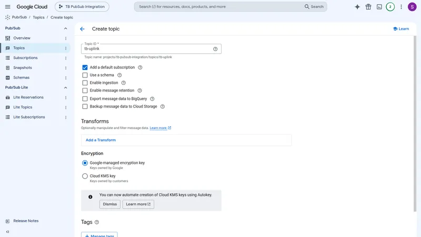This screenshot has height=237, width=421.
Task: Open the main navigation hamburger menu
Action: [x=7, y=7]
